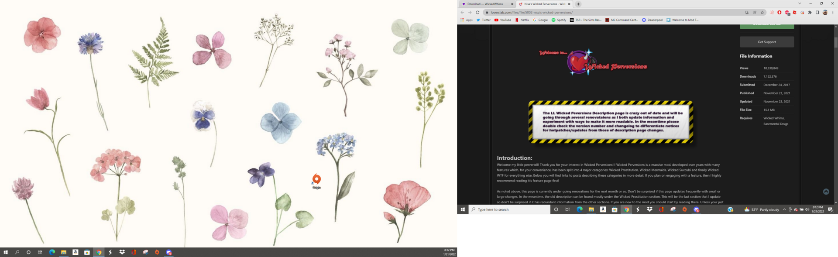Viewport: 838px width, 257px height.
Task: Open Dropbox from taskbar with search box
Action: click(x=649, y=209)
